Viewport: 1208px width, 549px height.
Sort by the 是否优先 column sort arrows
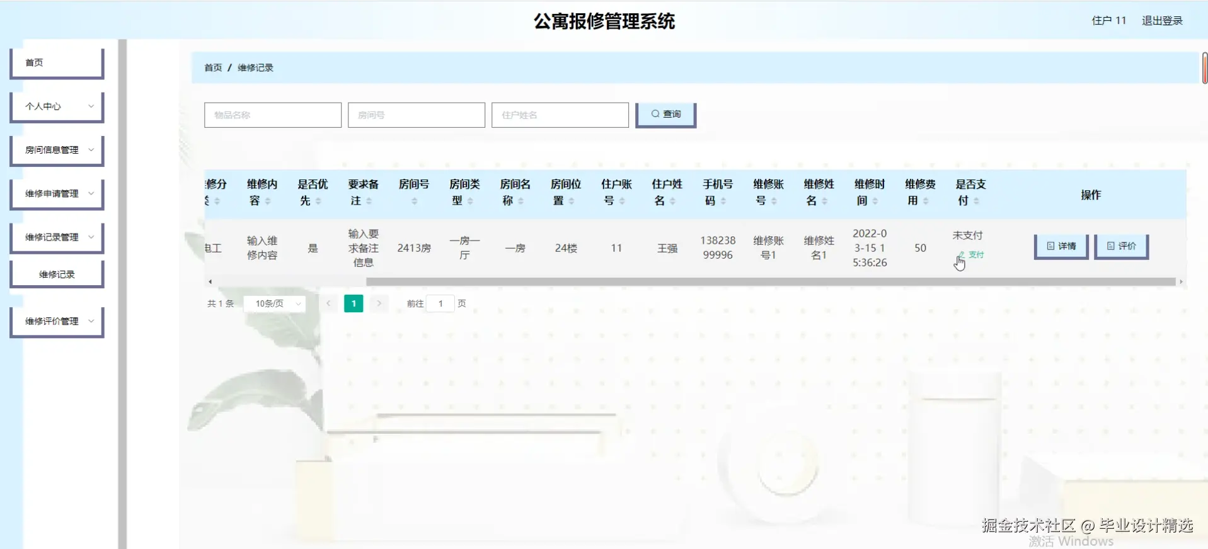(x=318, y=201)
